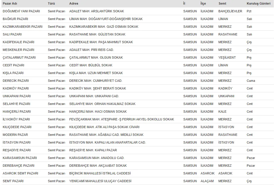Image resolution: width=274 pixels, height=185 pixels.
Task: Click KARASAMSUN PAZARI name
Action: coord(20,158)
